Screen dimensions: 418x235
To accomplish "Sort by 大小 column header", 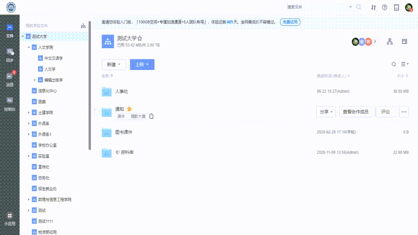I will [x=402, y=76].
